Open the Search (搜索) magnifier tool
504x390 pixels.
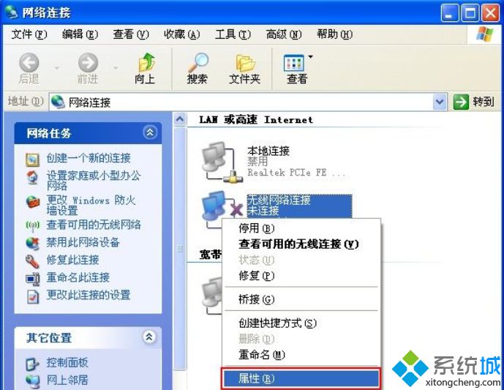(x=198, y=62)
